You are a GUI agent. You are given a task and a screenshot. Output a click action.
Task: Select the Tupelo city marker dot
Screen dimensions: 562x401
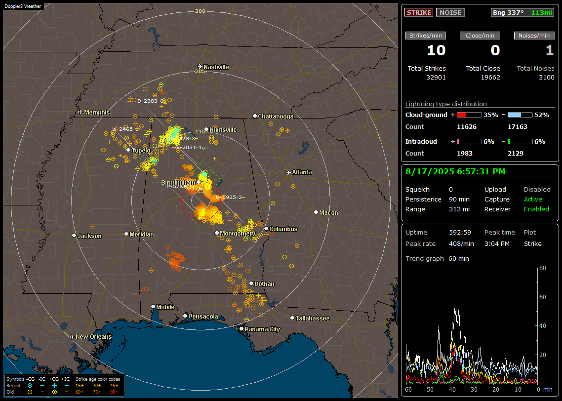128,150
